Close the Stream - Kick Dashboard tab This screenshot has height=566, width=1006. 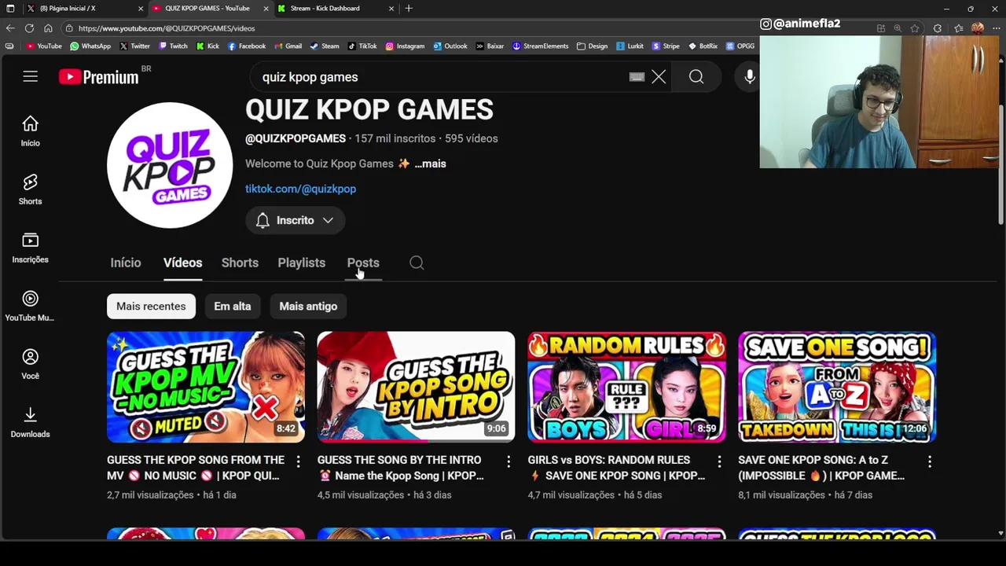pos(391,9)
